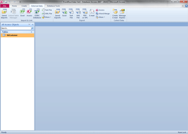Switch to the Create tab
This screenshot has height=134, width=188.
click(x=24, y=6)
